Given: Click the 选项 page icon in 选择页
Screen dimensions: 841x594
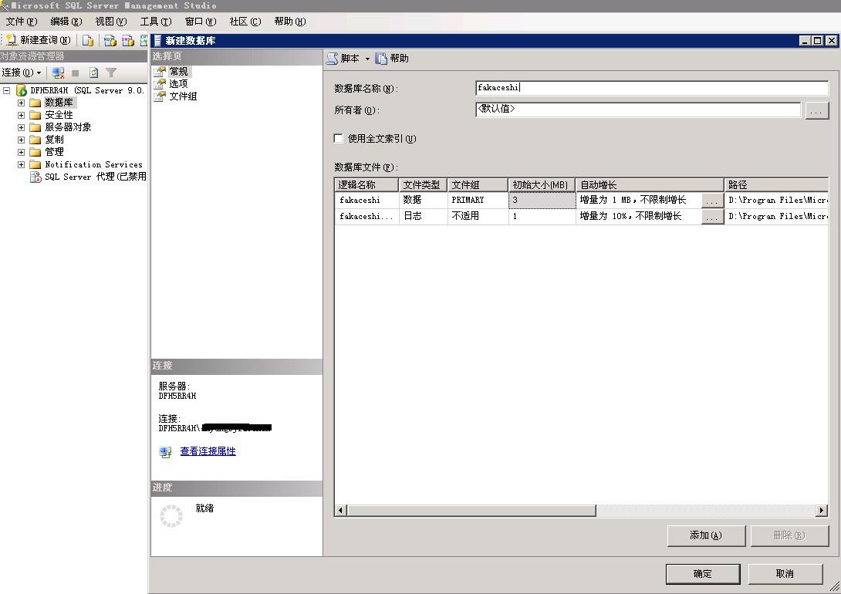Looking at the screenshot, I should coord(160,83).
